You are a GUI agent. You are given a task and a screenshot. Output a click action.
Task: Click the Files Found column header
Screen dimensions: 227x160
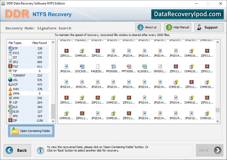pos(39,43)
